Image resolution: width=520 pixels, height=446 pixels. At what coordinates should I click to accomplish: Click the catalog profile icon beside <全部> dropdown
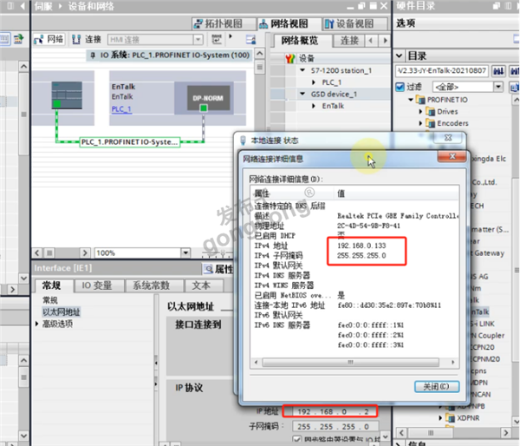pos(514,87)
